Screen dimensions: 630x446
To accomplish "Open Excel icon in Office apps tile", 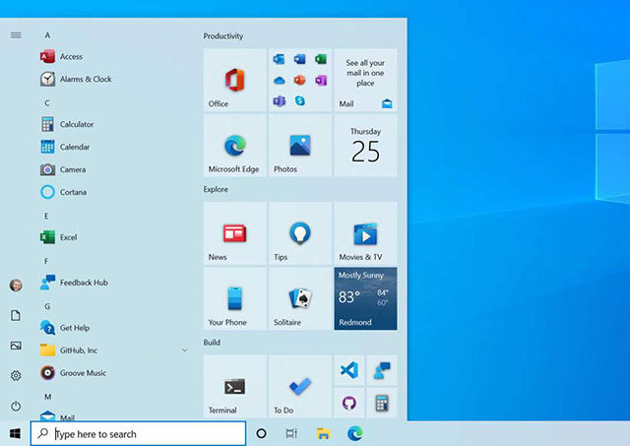I will click(x=321, y=59).
